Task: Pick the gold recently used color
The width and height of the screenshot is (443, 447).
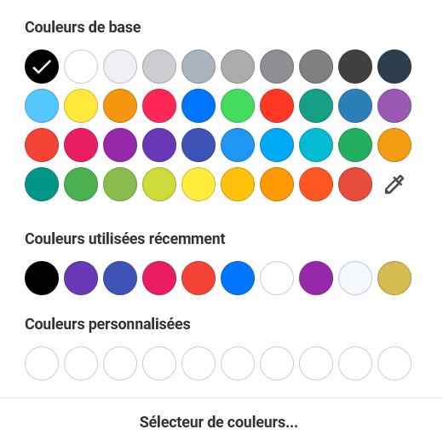Action: click(x=394, y=278)
